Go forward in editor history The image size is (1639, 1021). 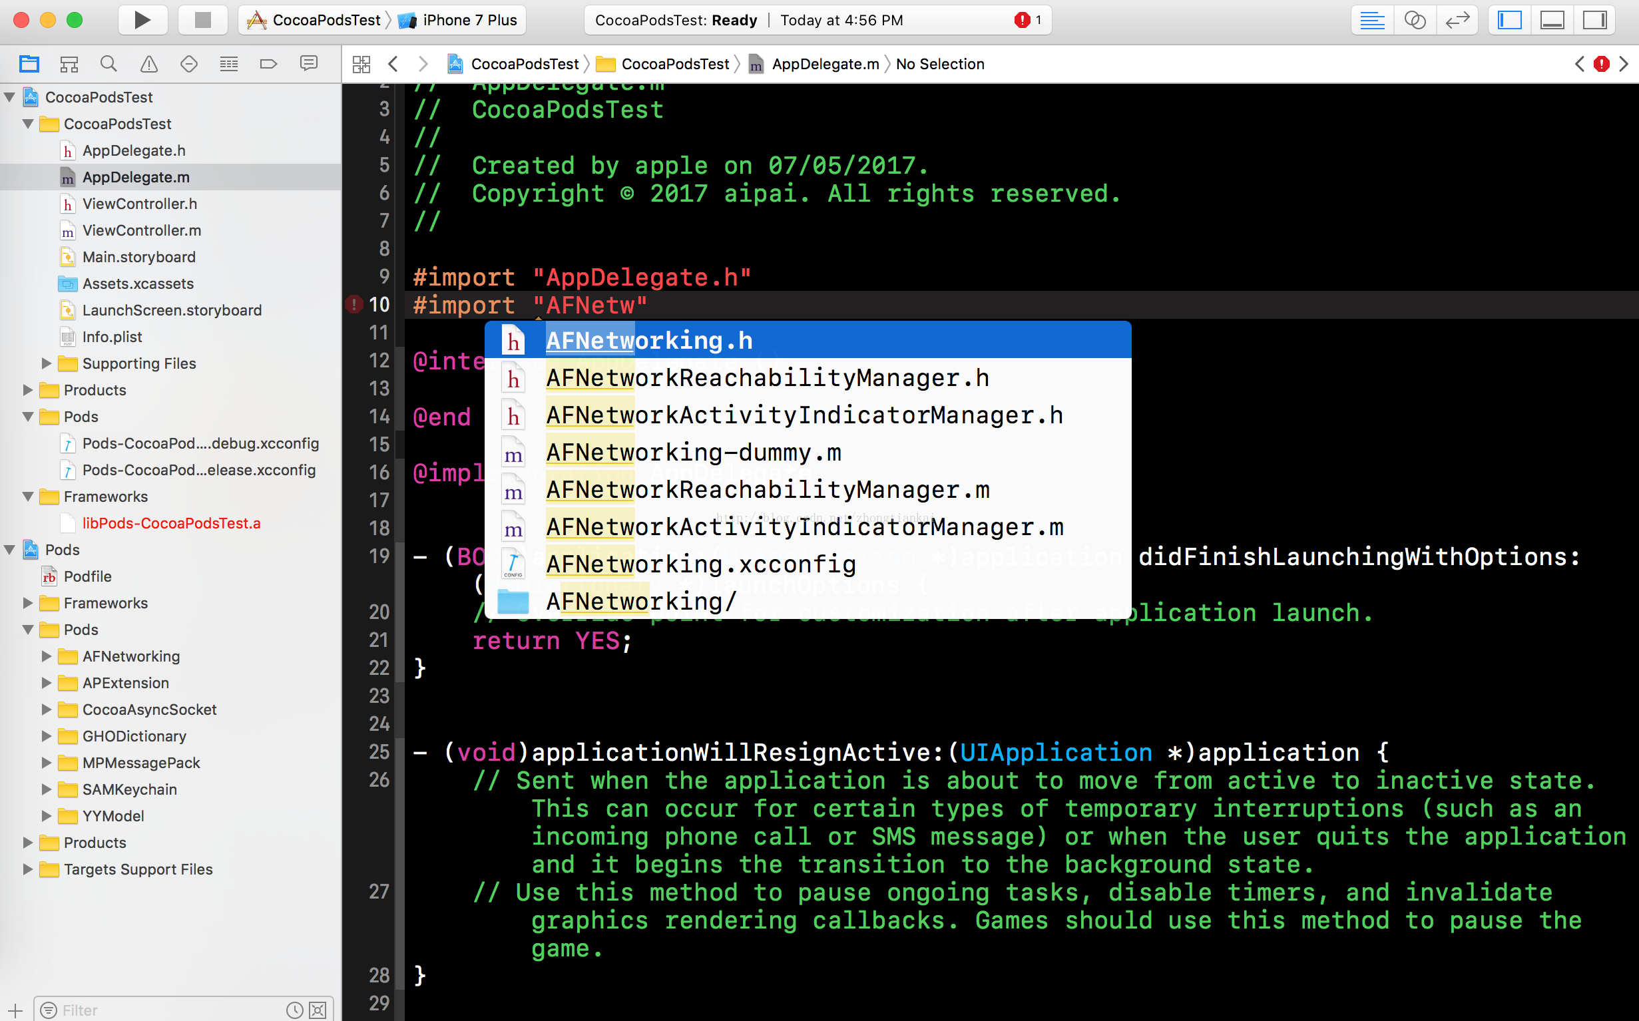pyautogui.click(x=423, y=64)
